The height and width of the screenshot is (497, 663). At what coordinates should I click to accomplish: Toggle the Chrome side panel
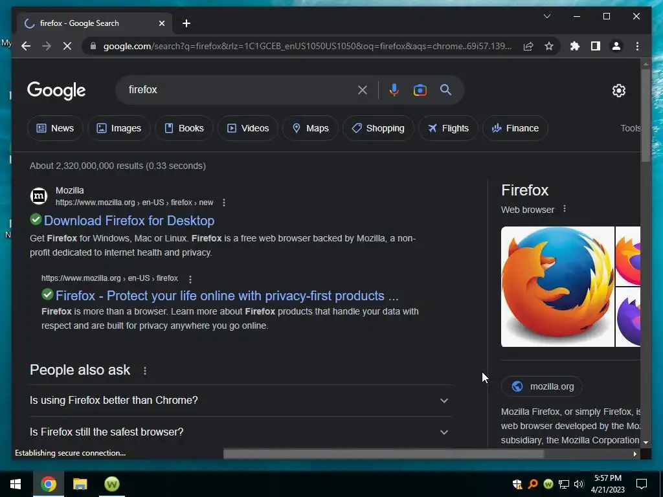tap(596, 46)
